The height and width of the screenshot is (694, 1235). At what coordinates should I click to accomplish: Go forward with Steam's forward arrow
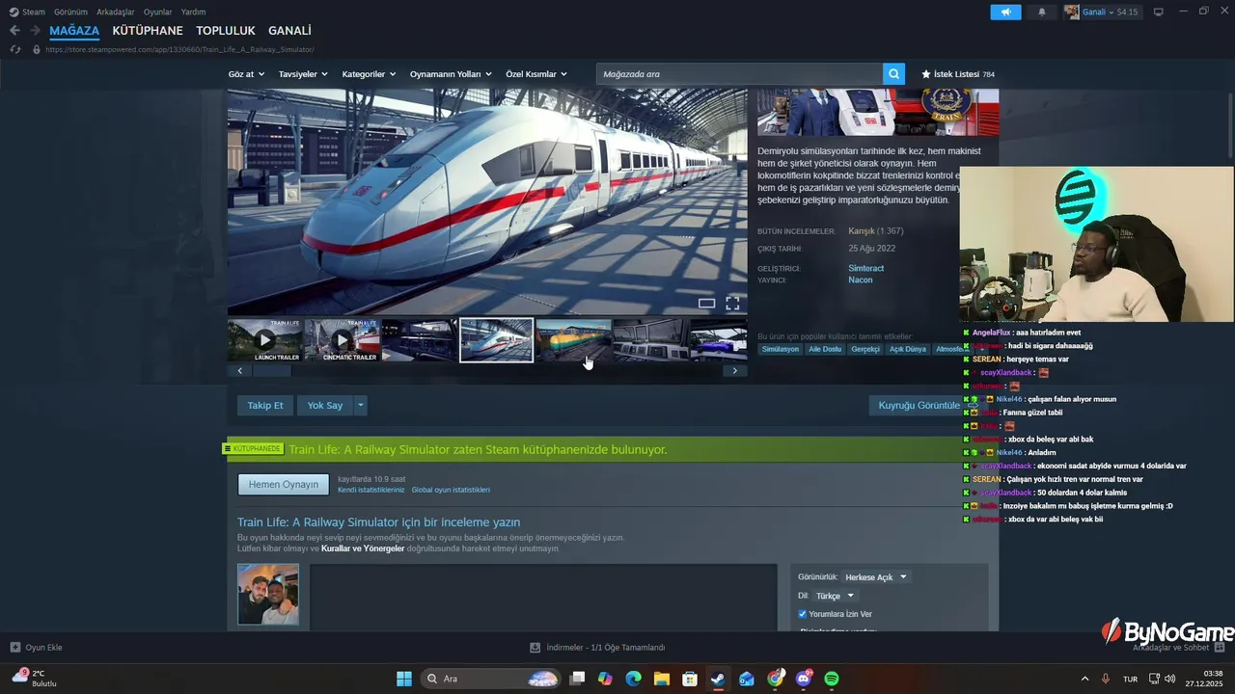35,31
